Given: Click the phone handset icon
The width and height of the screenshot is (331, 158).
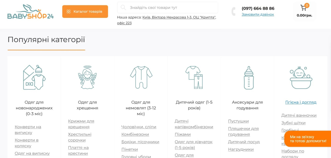Looking at the screenshot, I should click(x=233, y=12).
